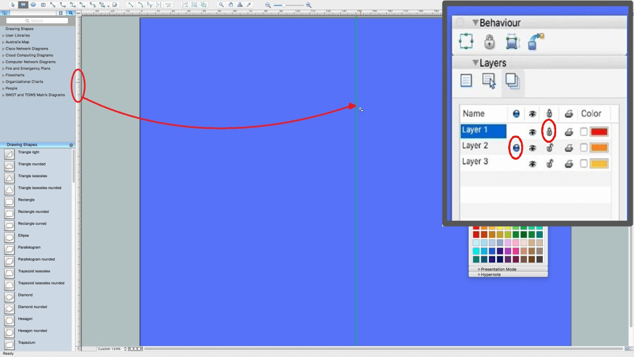Click the zoom out magnifier icon
The image size is (634, 357).
tap(268, 5)
